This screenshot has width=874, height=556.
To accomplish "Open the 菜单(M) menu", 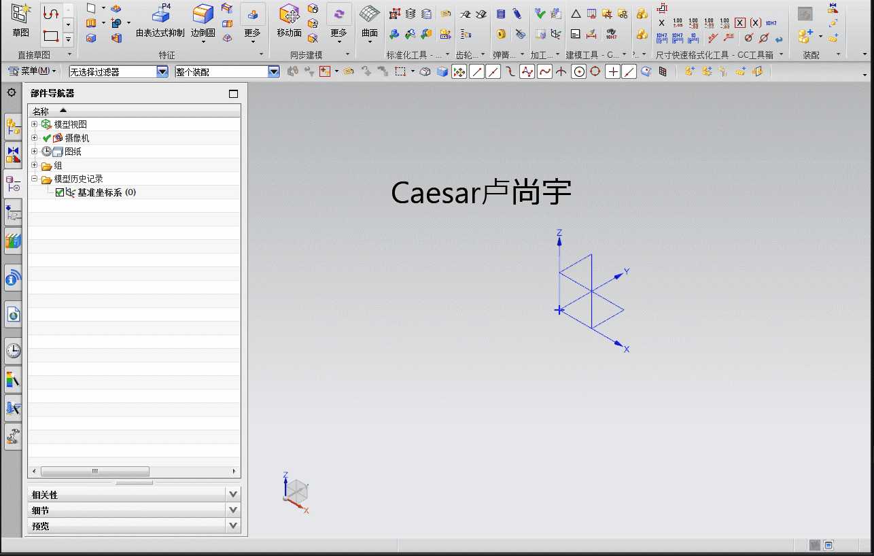I will 34,71.
